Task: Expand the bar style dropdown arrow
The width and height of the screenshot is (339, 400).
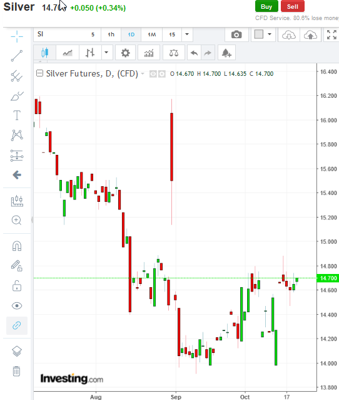Action: point(106,53)
